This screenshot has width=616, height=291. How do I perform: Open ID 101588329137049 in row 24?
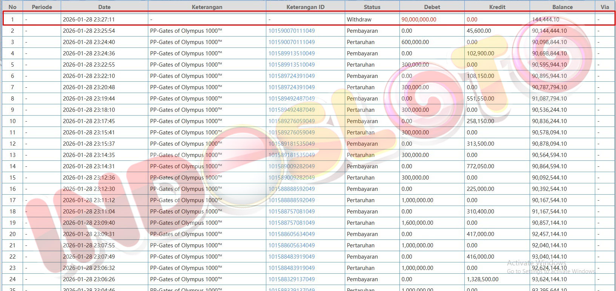coord(292,279)
